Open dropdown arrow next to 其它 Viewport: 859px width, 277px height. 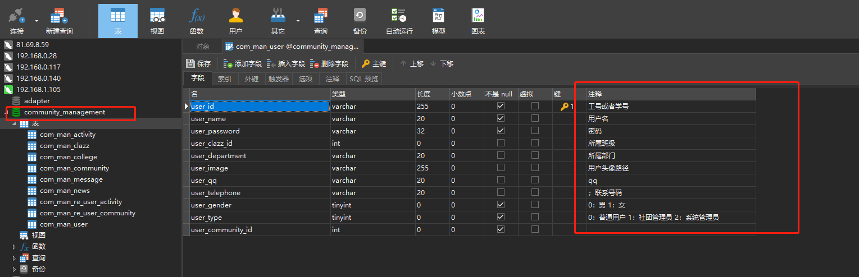pyautogui.click(x=298, y=21)
